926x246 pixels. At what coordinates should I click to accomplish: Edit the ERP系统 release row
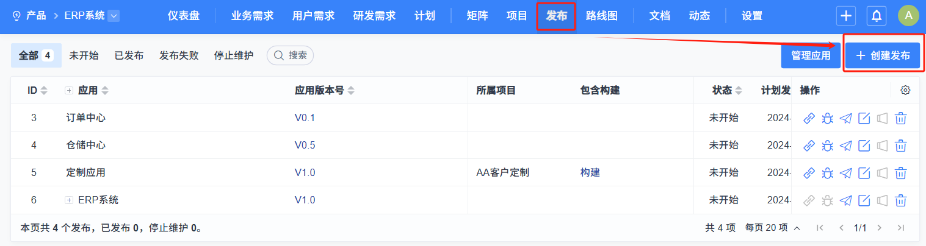864,200
